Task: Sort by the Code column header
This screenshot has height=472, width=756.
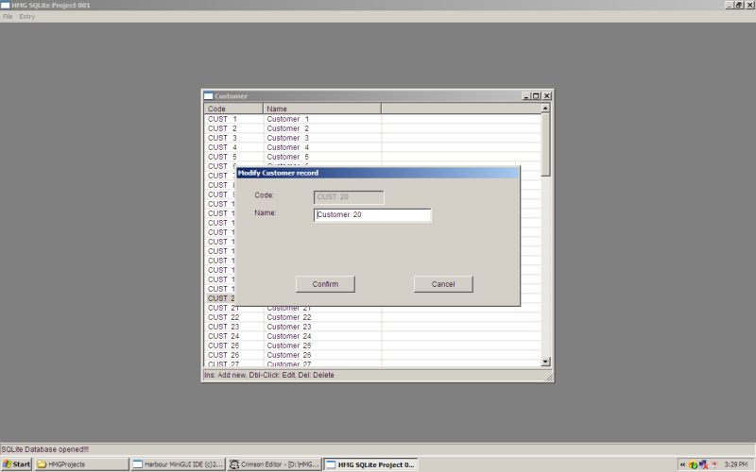Action: pyautogui.click(x=233, y=109)
